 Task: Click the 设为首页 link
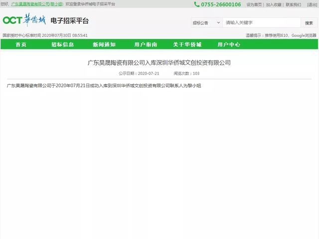[254, 4]
